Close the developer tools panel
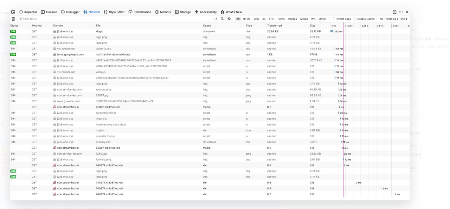450x209 pixels. click(x=407, y=12)
